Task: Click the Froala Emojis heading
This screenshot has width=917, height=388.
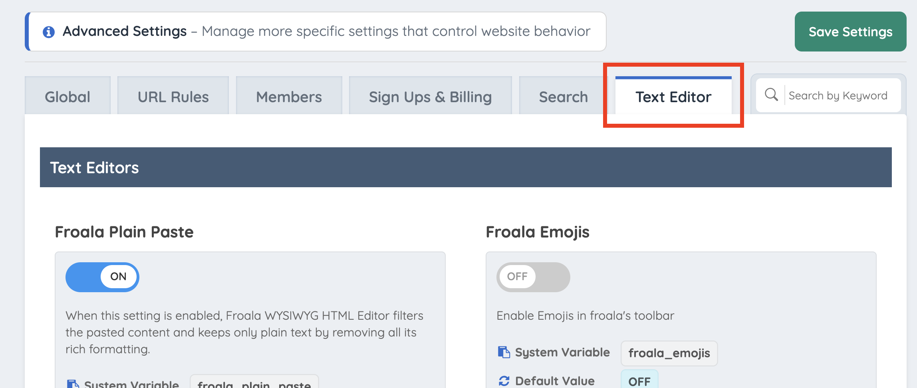Action: tap(538, 232)
